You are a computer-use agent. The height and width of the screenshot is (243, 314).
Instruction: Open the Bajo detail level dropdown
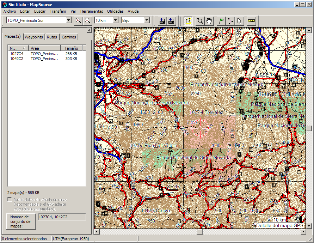147,20
